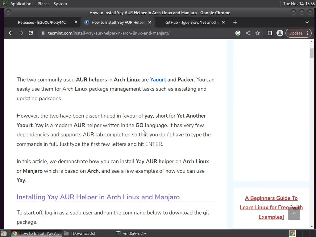
Task: Switch to Releases fn2006/PollyMC tab
Action: coord(42,22)
